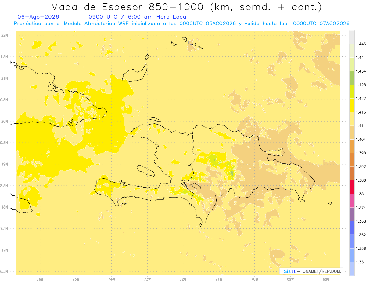Pick the purple swatch between 1.374 and 1.368
The height and width of the screenshot is (283, 366).
[352, 214]
